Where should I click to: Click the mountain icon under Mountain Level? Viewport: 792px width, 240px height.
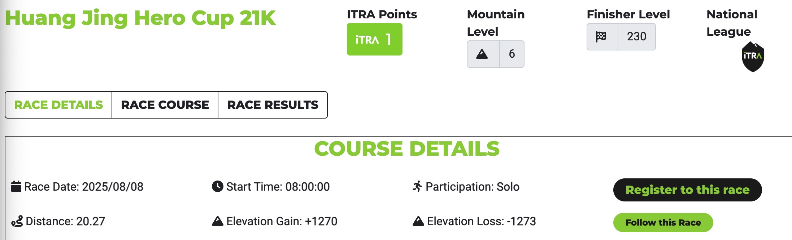(x=482, y=54)
